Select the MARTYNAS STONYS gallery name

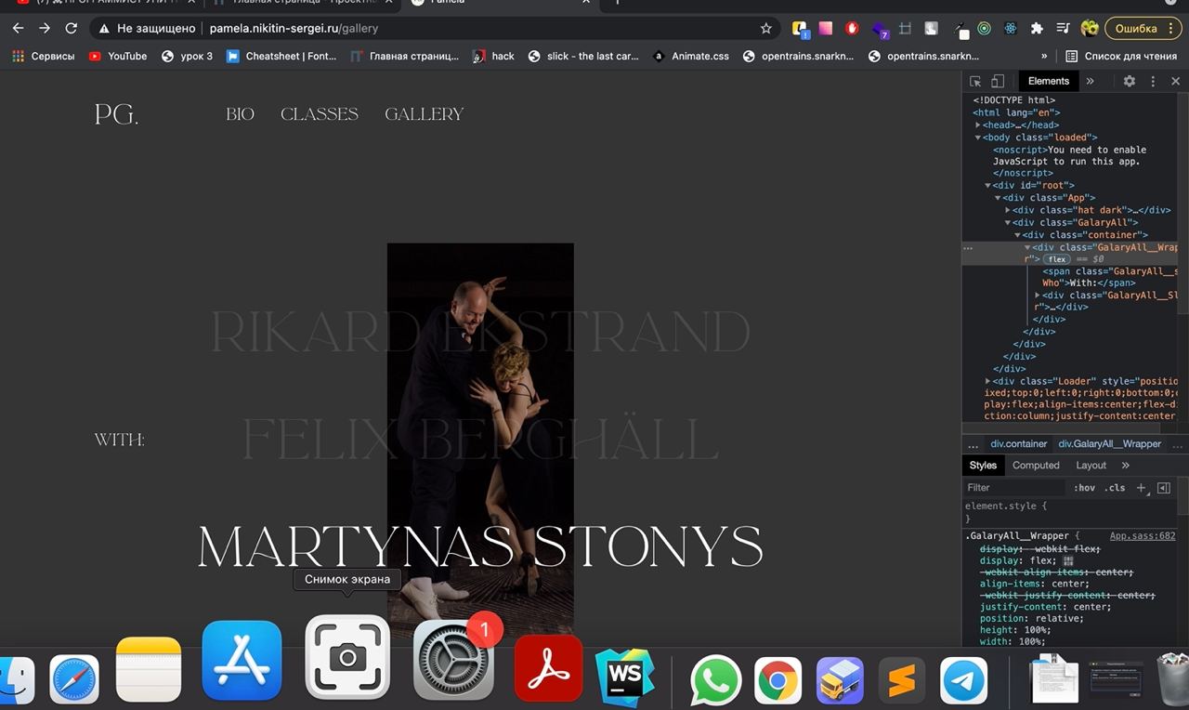[480, 546]
